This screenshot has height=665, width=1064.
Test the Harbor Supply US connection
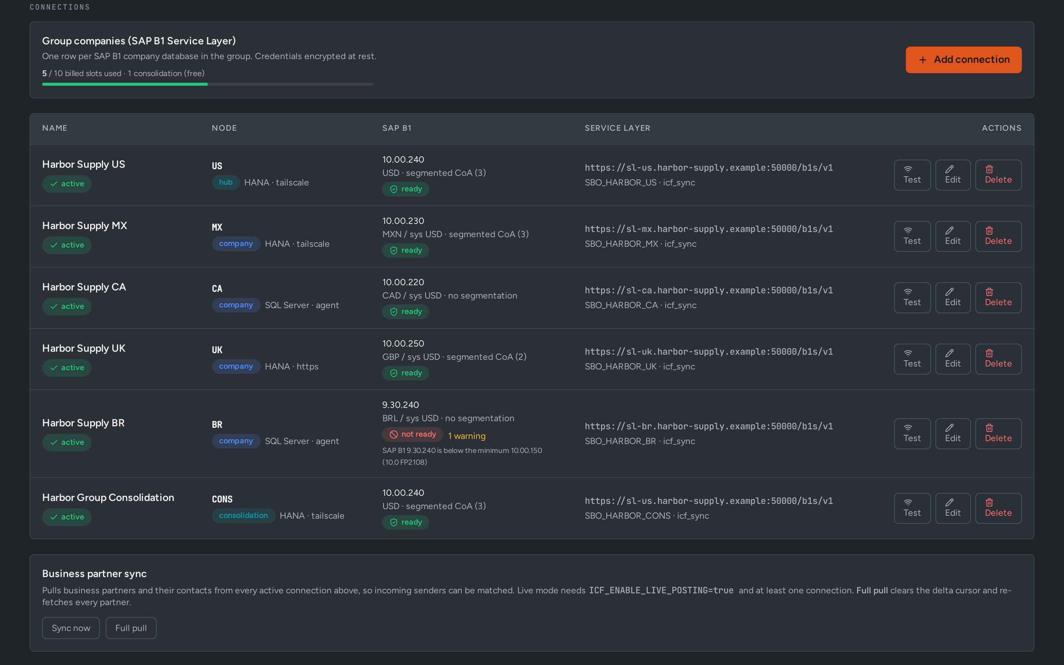[x=912, y=175]
